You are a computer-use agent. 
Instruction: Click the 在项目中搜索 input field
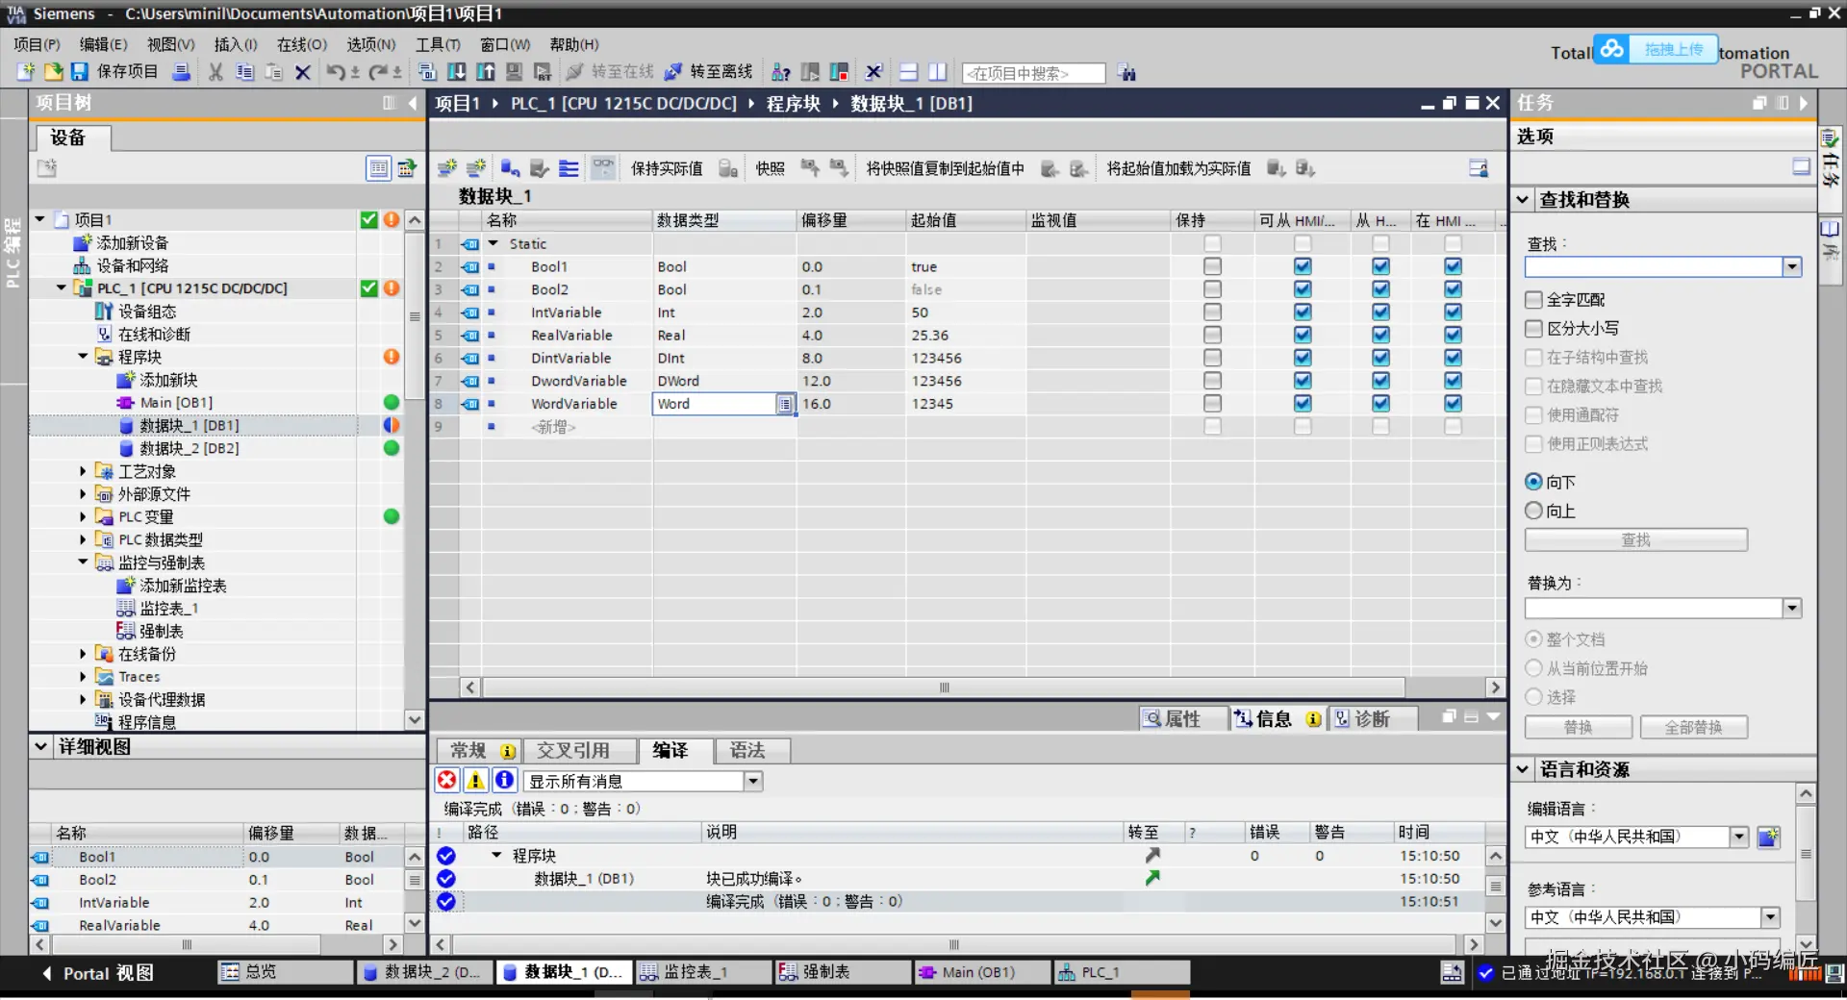(x=1034, y=73)
